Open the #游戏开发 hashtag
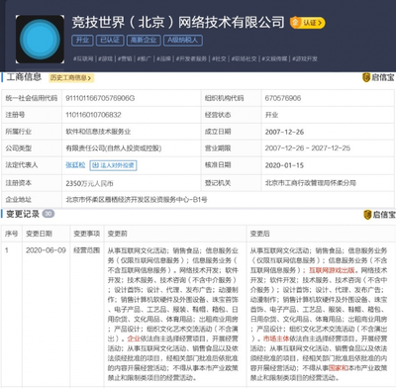Screen dimensions: 396x388 [305, 58]
